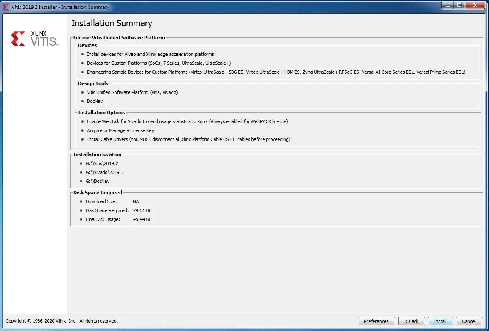
Task: Click the 'Installation Options' group header
Action: [102, 113]
